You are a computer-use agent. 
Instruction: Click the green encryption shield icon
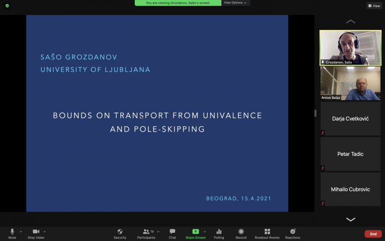pyautogui.click(x=7, y=6)
